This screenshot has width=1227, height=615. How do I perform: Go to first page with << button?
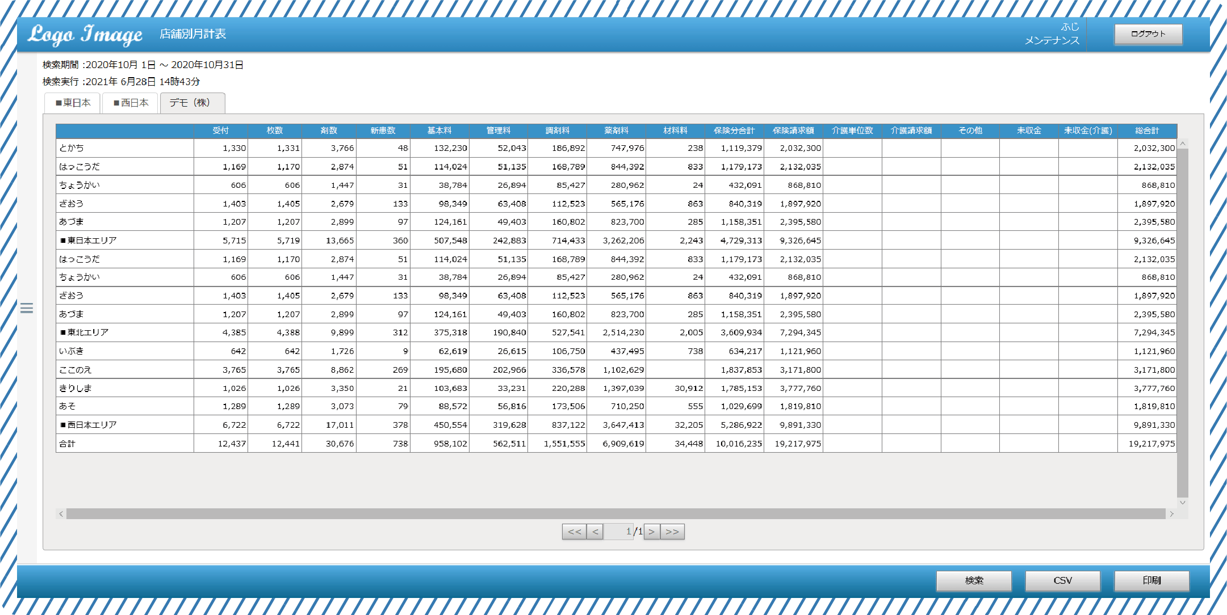coord(574,532)
